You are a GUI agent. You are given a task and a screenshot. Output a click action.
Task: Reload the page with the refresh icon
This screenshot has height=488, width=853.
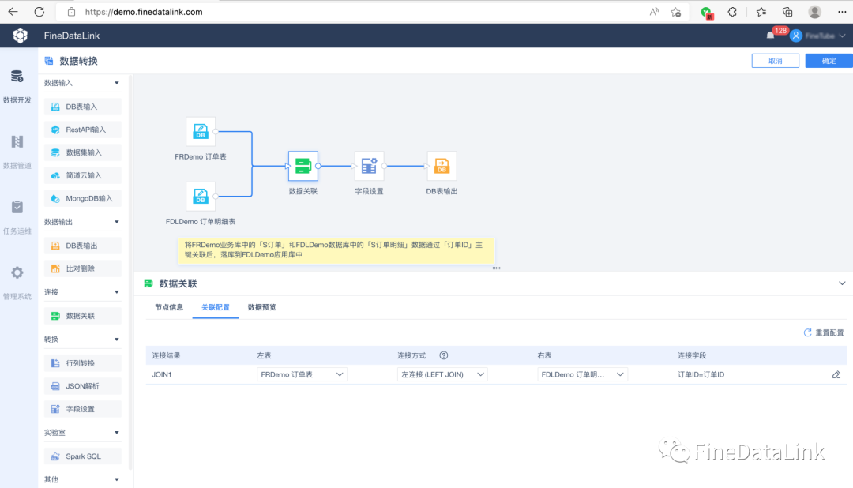coord(39,11)
